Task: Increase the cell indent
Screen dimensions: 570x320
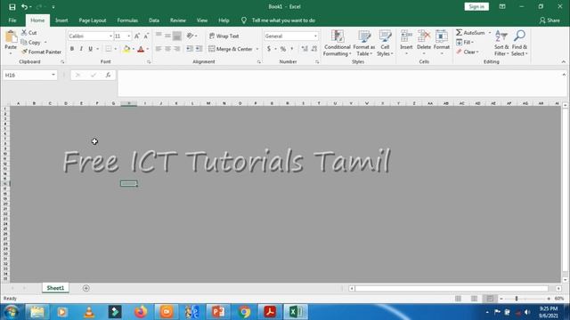Action: coord(199,49)
